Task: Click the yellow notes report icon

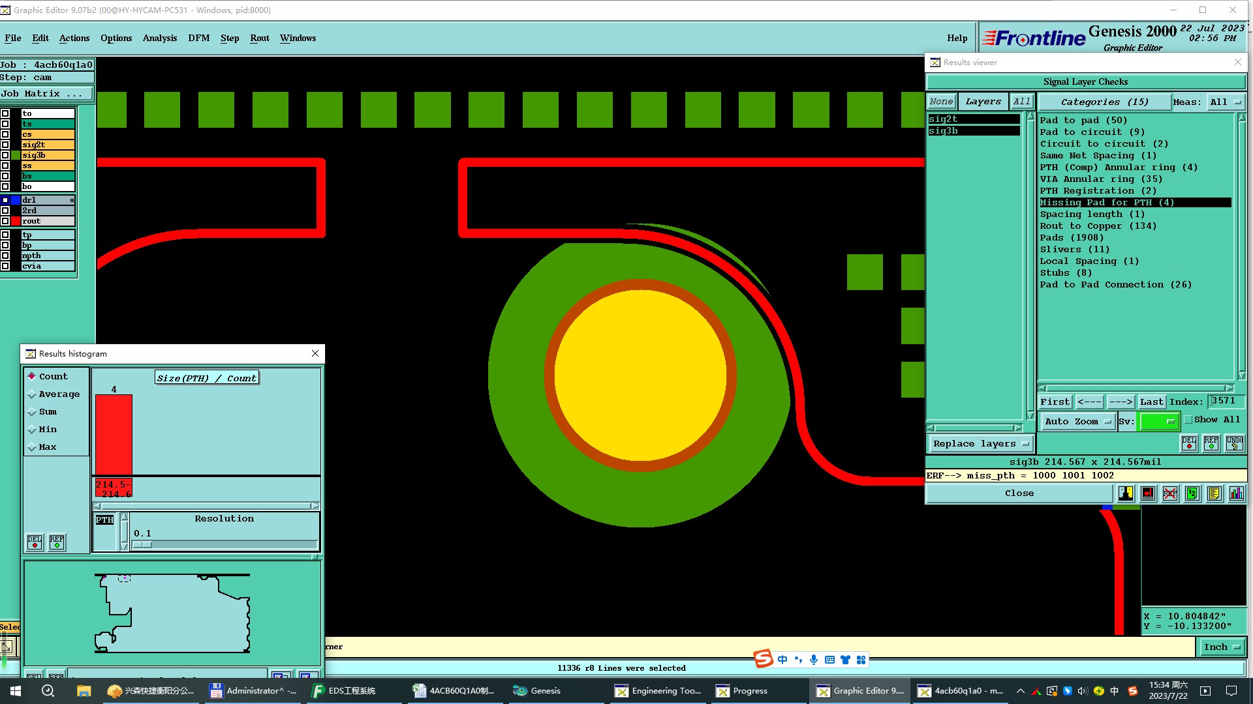Action: tap(1214, 493)
